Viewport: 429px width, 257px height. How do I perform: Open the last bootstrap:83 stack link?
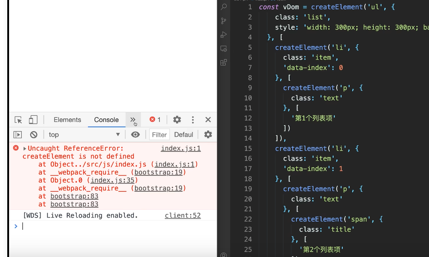74,204
